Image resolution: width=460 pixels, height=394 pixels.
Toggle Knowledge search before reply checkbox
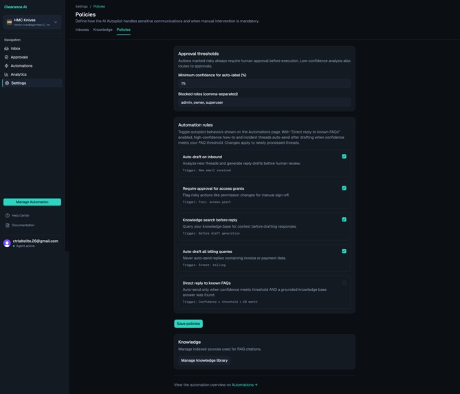[x=344, y=219]
